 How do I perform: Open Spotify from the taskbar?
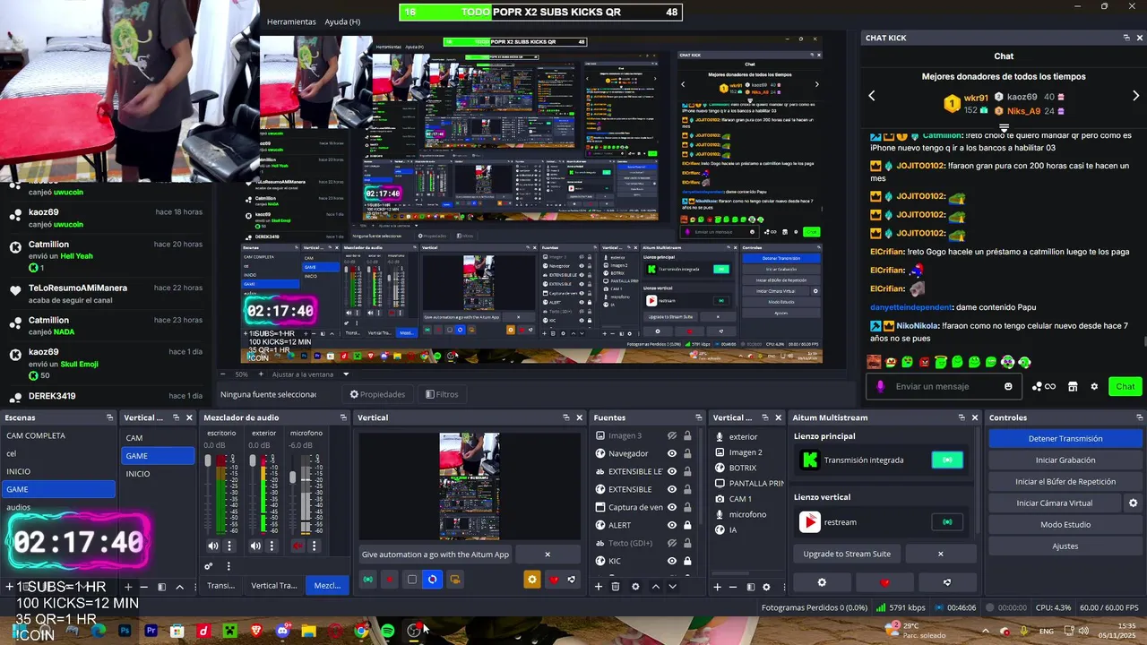387,631
